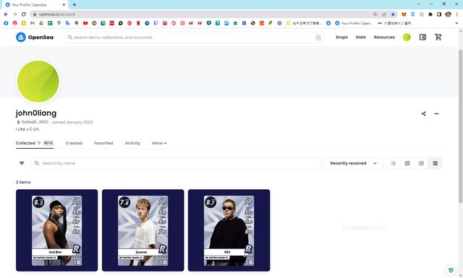Open the wallet icon in header
463x278 pixels.
(422, 37)
